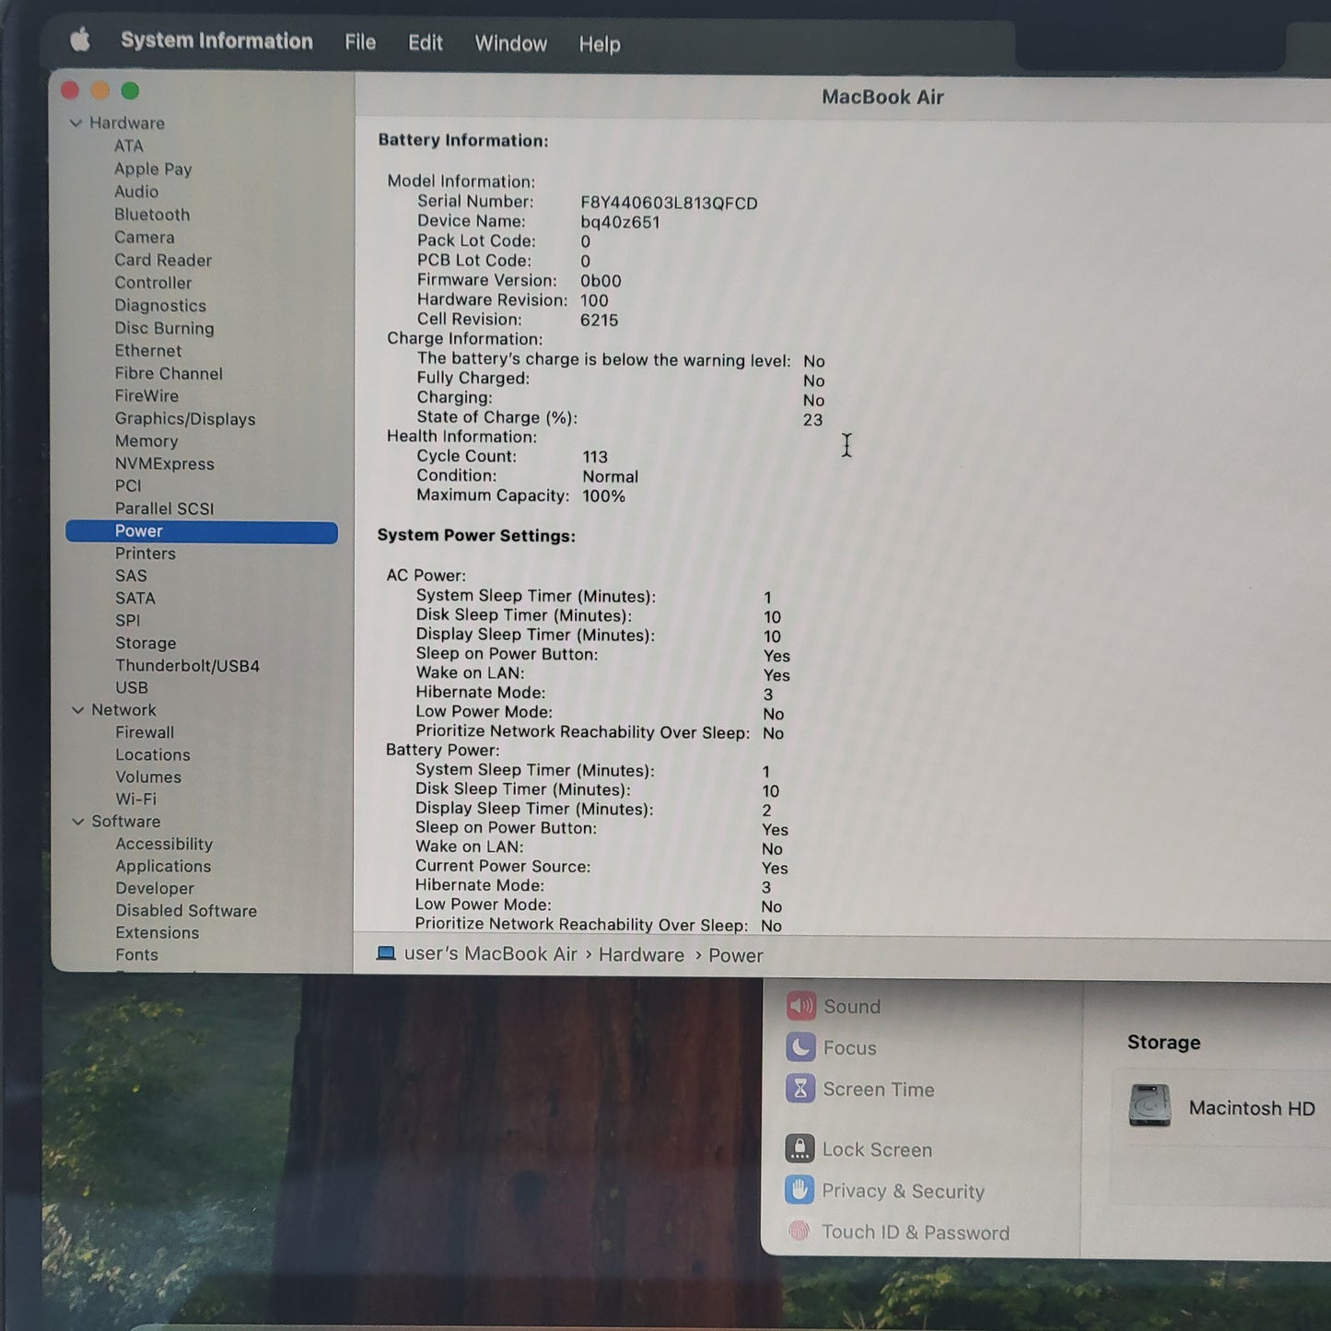The width and height of the screenshot is (1331, 1331).
Task: Select Wi-Fi under Network
Action: coord(136,799)
